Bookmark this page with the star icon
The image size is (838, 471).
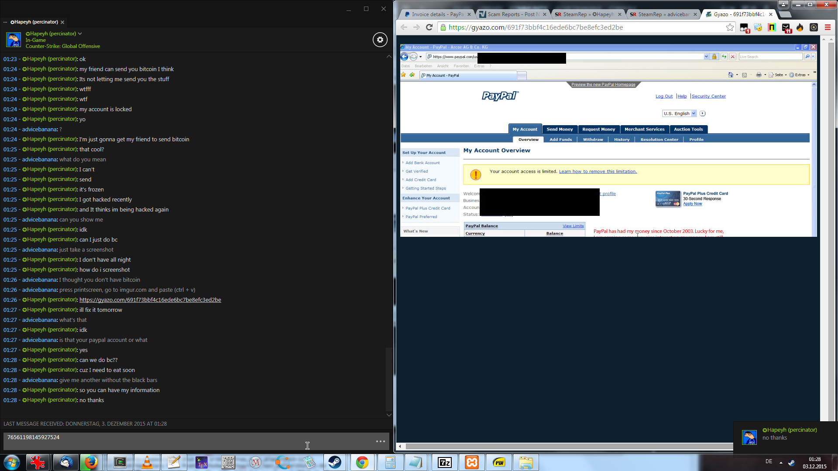point(730,27)
